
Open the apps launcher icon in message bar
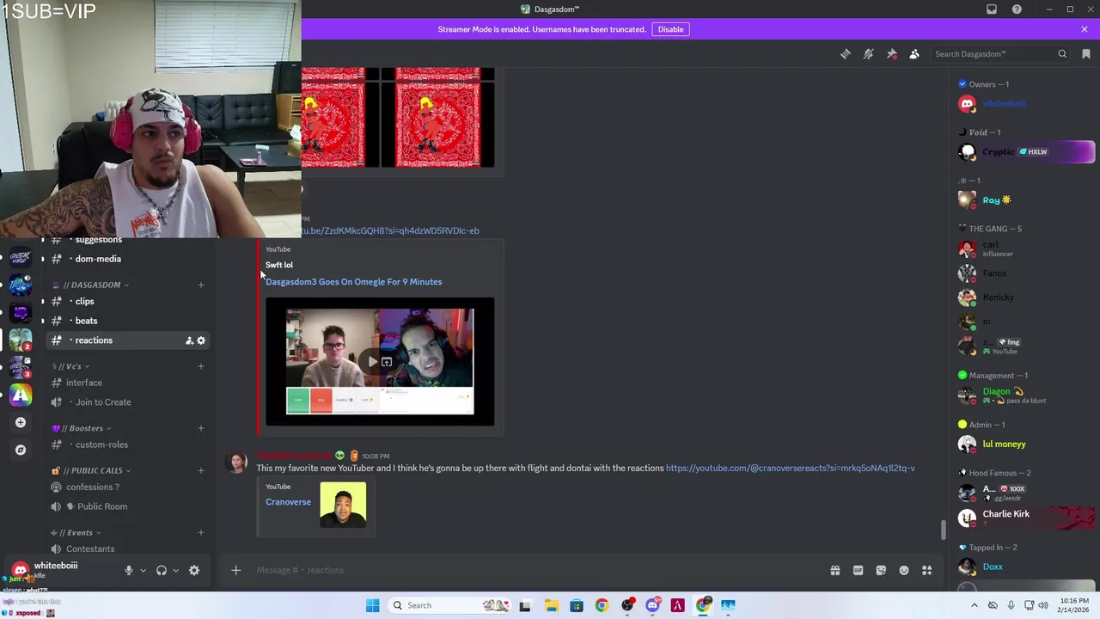(x=927, y=570)
